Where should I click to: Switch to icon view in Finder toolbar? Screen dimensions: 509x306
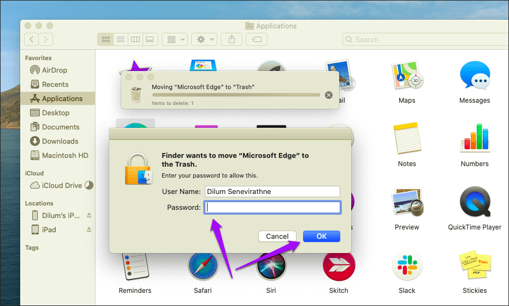click(105, 39)
